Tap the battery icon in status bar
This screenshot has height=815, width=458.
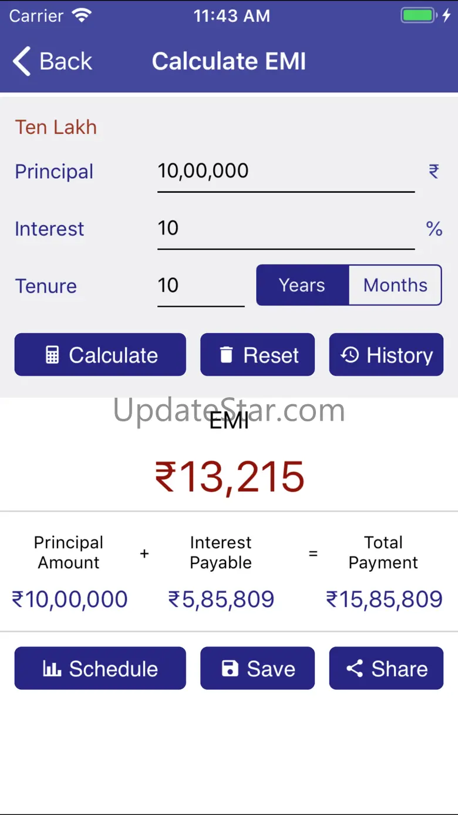pyautogui.click(x=418, y=16)
